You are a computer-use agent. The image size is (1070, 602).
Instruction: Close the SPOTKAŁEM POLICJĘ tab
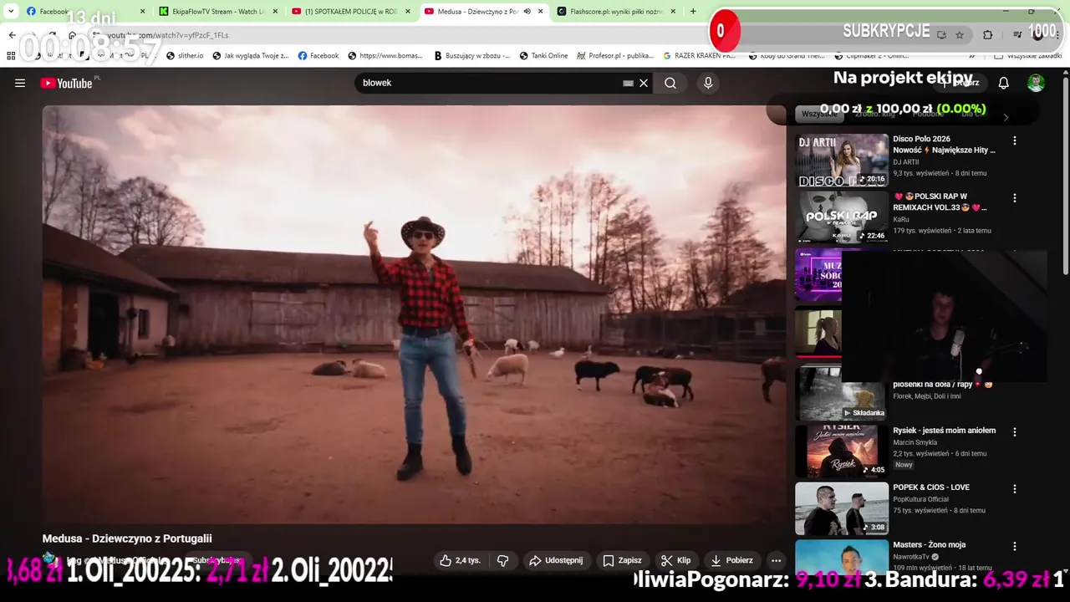[x=408, y=12]
